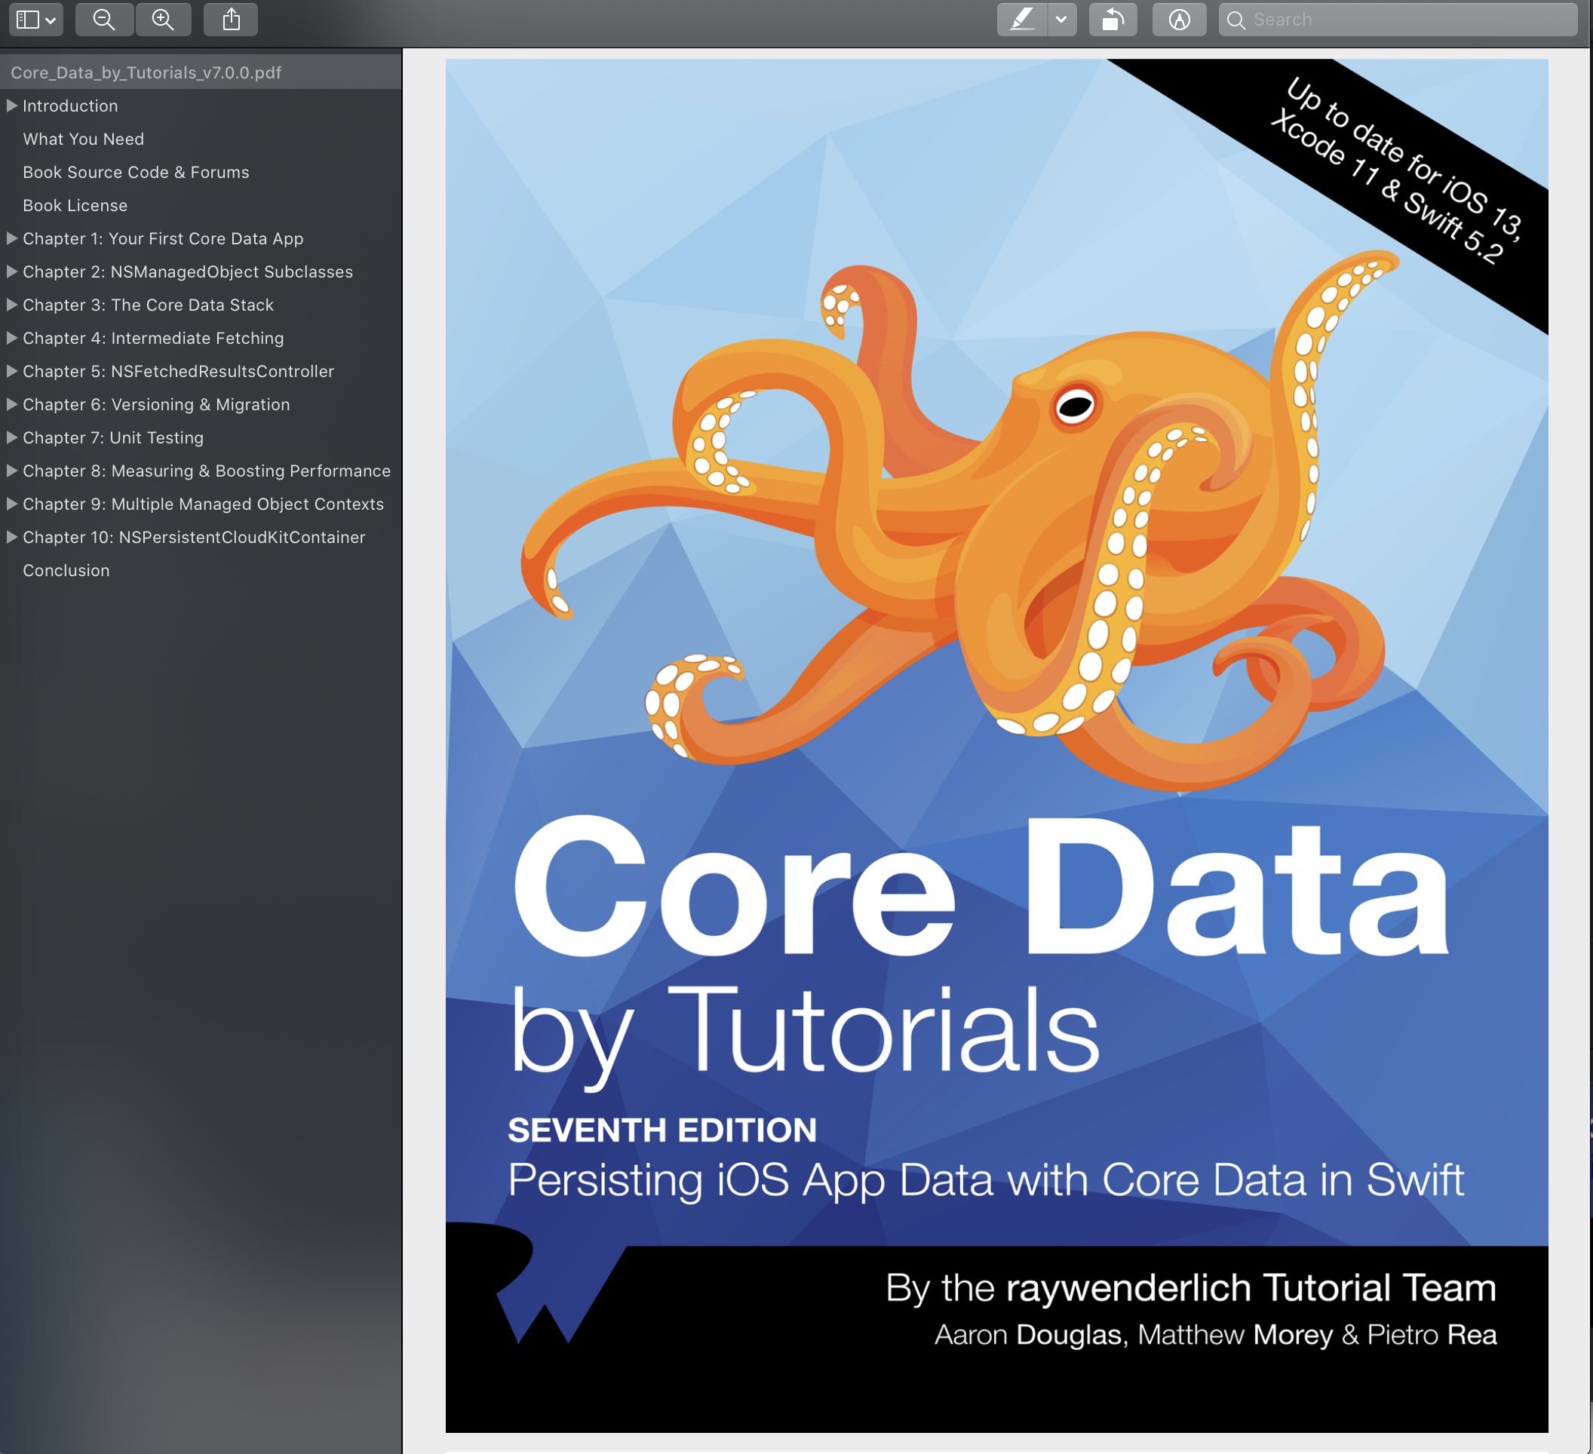This screenshot has height=1454, width=1593.
Task: Select What You Need outline entry
Action: tap(83, 139)
